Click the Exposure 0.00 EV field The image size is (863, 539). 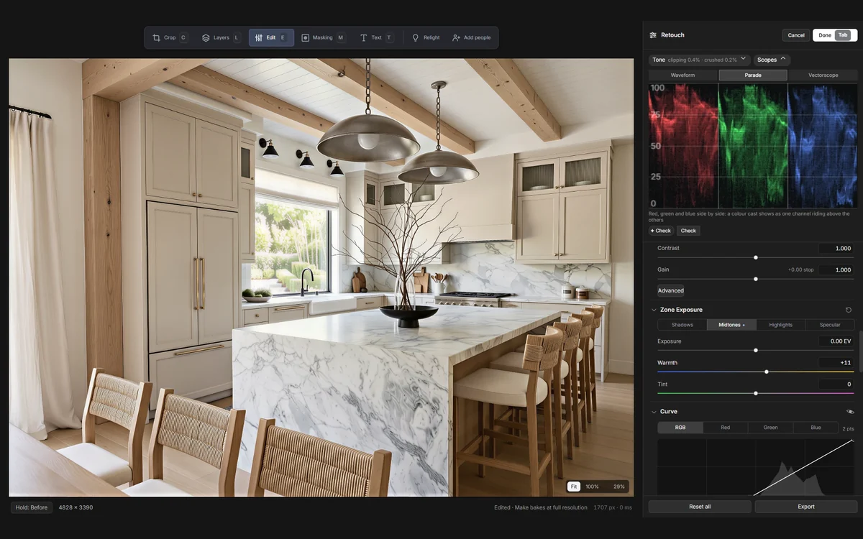[836, 341]
